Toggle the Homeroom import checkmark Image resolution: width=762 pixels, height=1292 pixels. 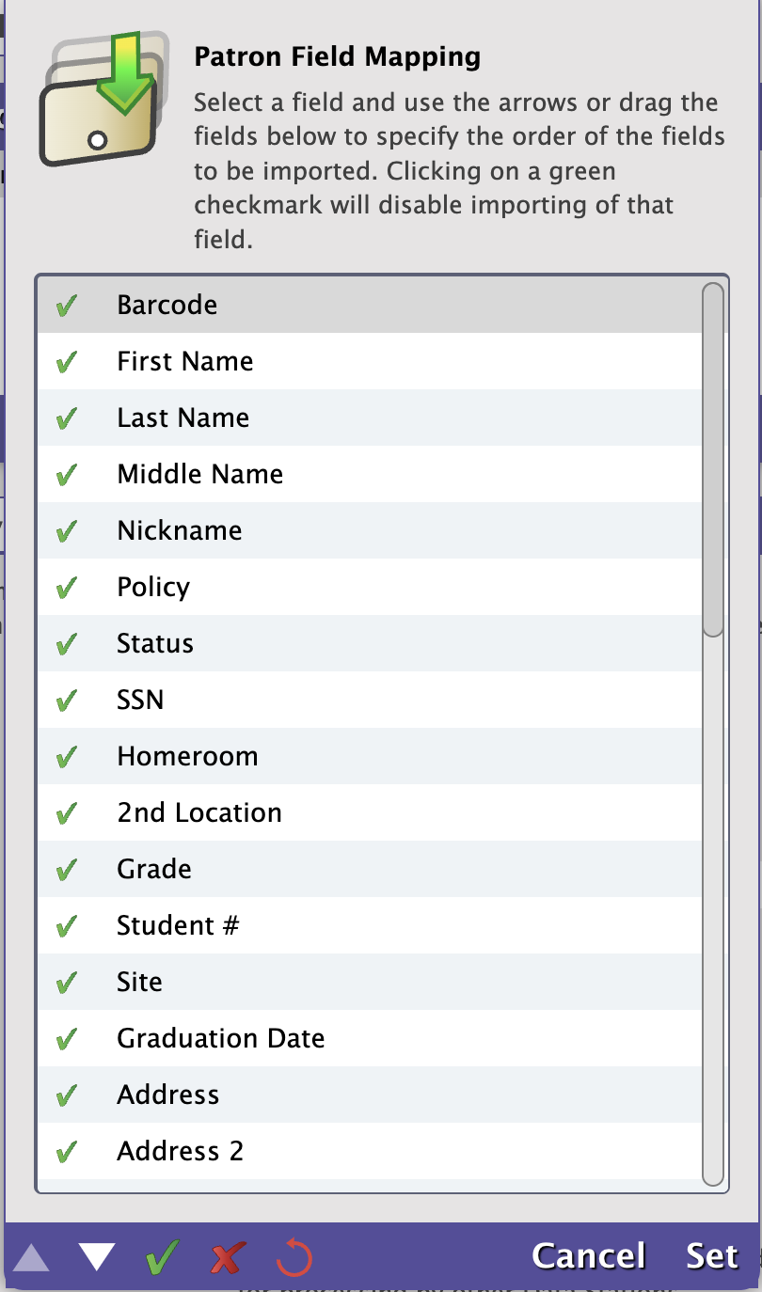pyautogui.click(x=66, y=757)
